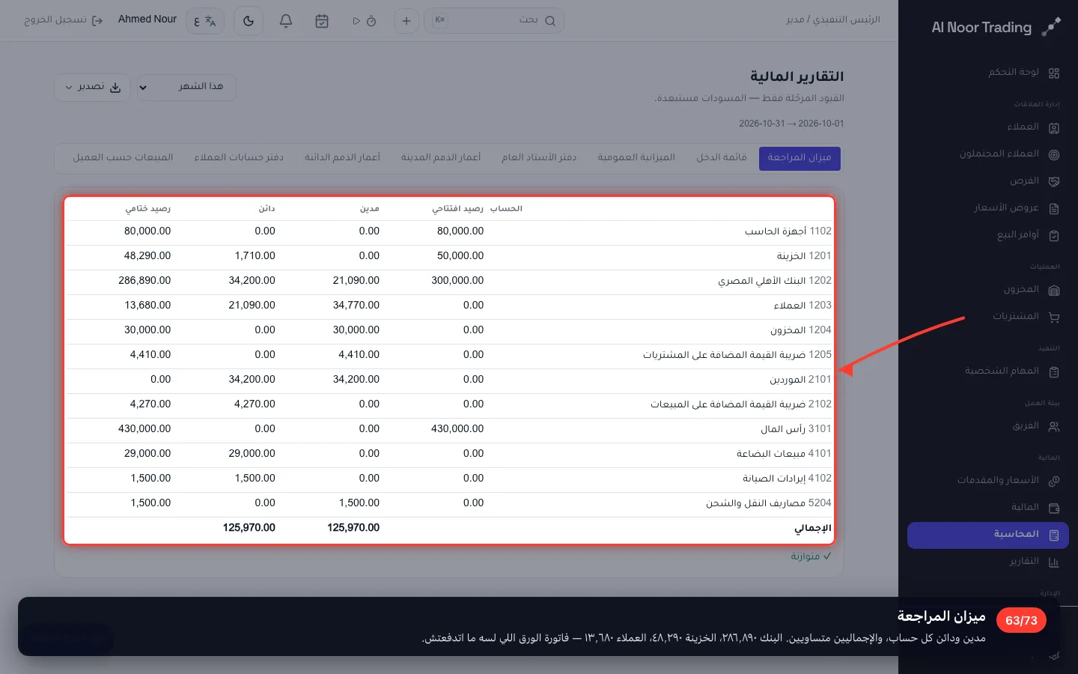Open the calendar icon in the top bar

[322, 21]
